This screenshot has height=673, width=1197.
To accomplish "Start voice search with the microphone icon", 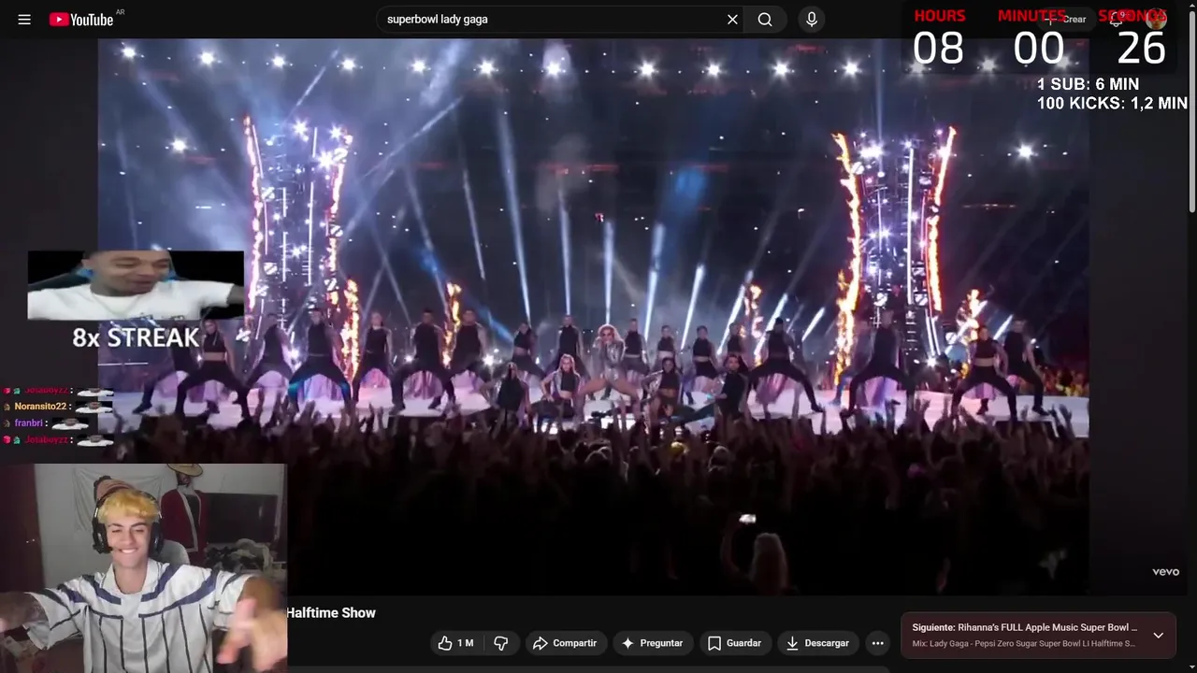I will tap(812, 20).
